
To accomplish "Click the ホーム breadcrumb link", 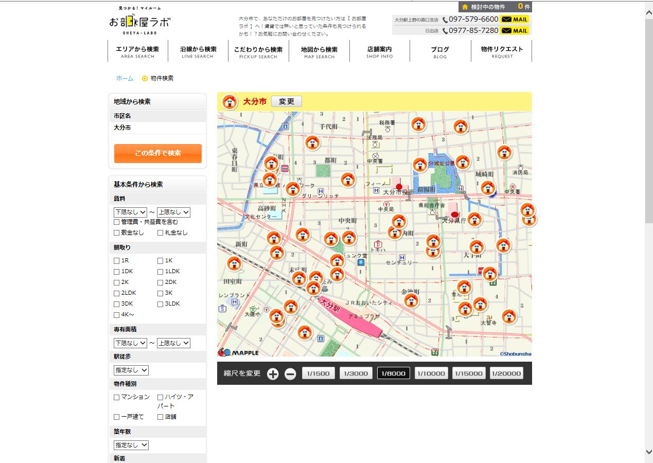I will 125,79.
